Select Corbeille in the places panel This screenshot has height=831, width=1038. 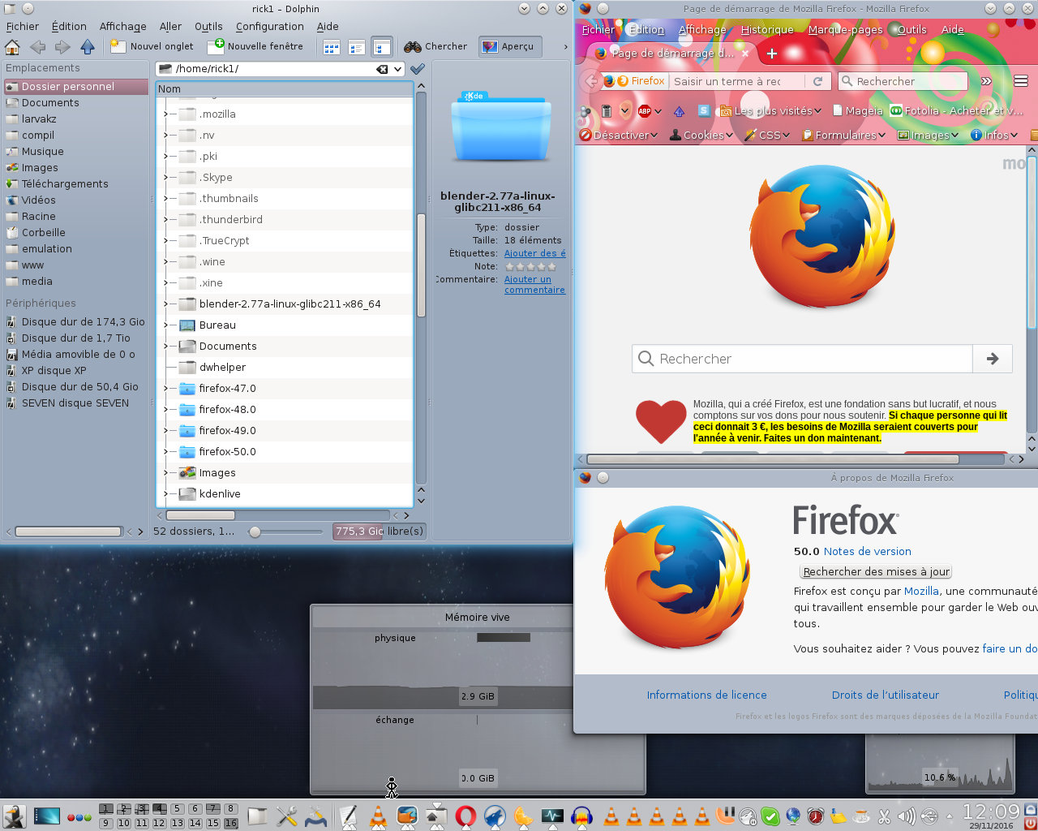[x=44, y=233]
